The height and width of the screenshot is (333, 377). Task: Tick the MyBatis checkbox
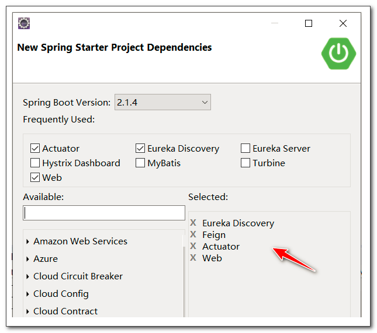pyautogui.click(x=140, y=163)
